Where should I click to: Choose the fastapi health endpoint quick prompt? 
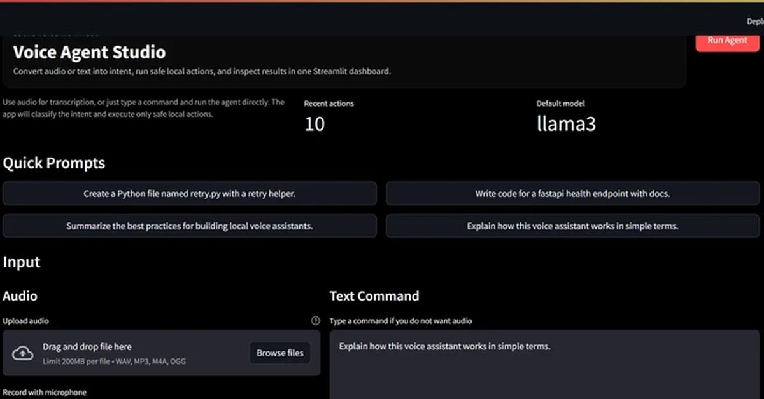coord(572,194)
